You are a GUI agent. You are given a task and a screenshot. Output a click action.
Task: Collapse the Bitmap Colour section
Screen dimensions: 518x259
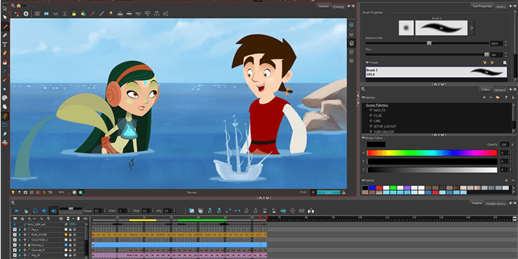click(363, 137)
